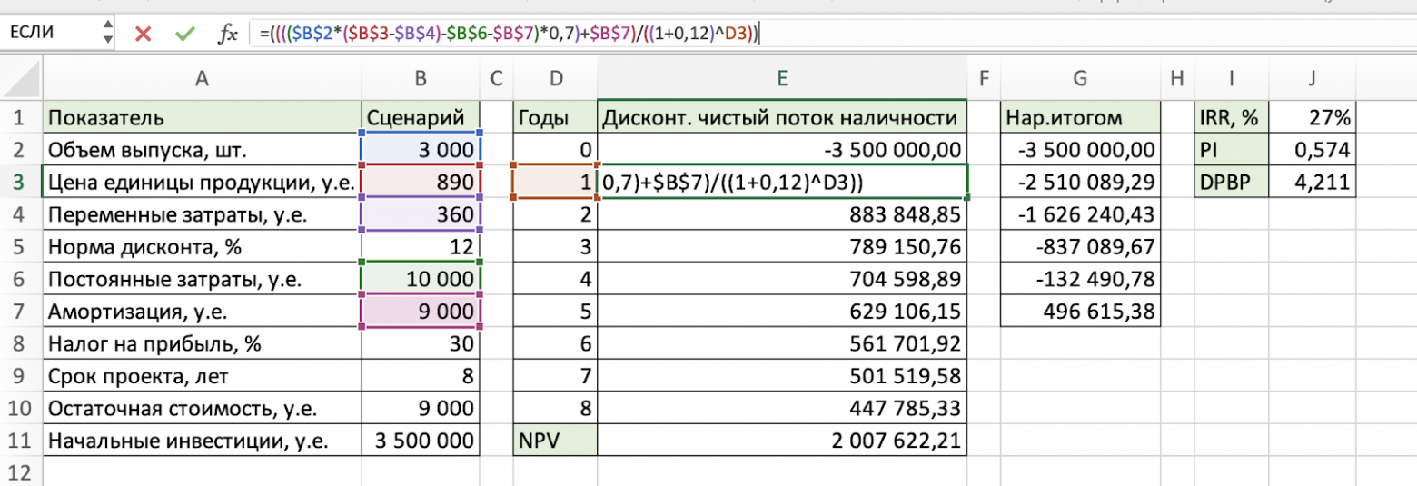Select column C header
1417x486 pixels.
[x=496, y=80]
